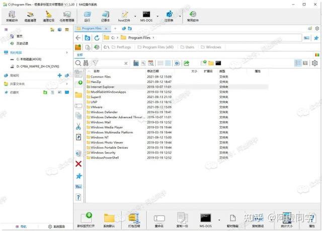Refresh the current folder view

pyautogui.click(x=97, y=38)
